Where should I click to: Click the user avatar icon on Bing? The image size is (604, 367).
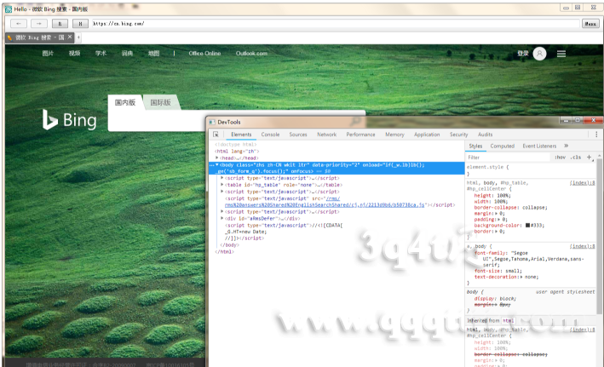pos(539,54)
